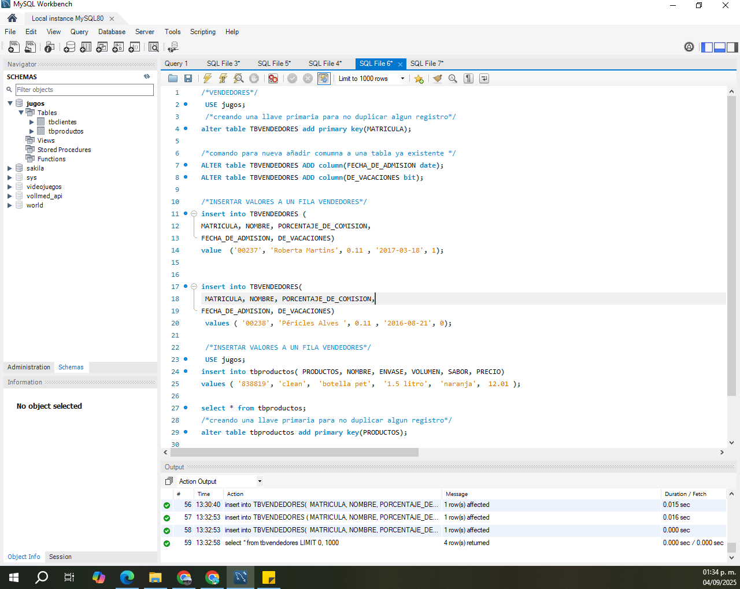740x589 pixels.
Task: Expand the tbproductos table
Action: point(32,131)
